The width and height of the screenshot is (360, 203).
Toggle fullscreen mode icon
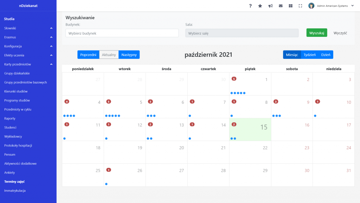[300, 6]
